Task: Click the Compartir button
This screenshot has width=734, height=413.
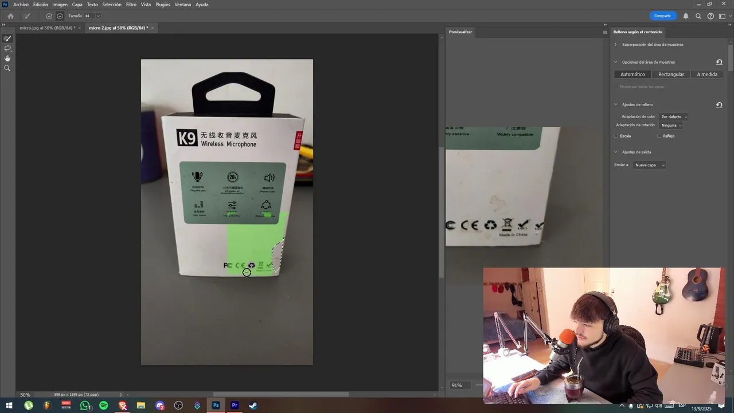Action: coord(662,16)
